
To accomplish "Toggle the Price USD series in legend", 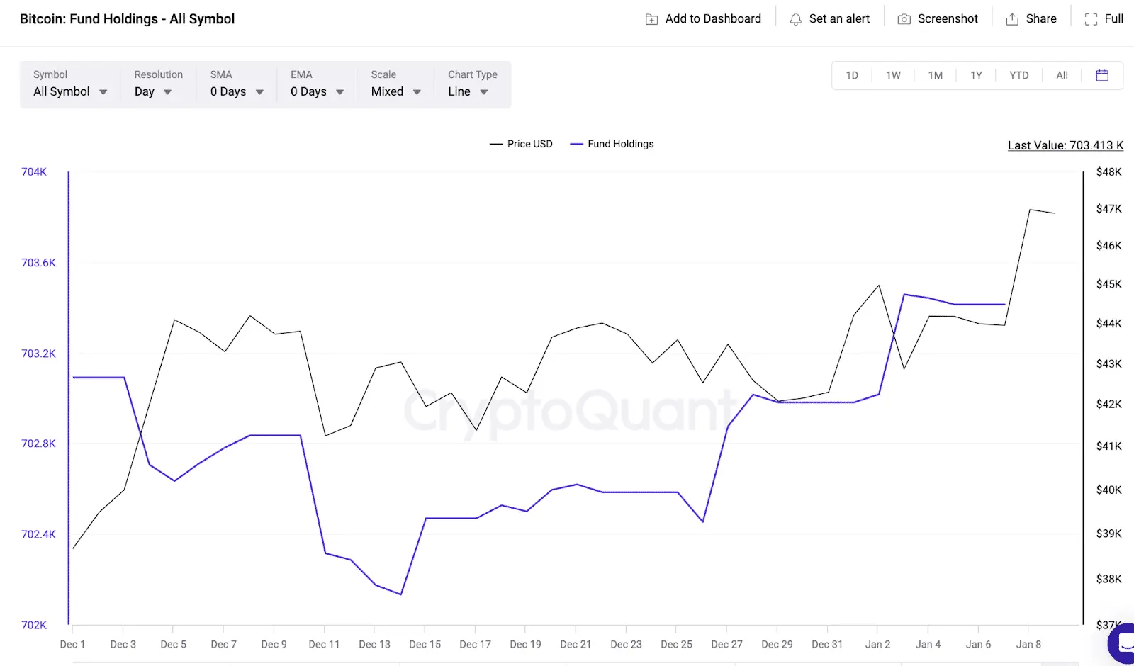I will [522, 143].
